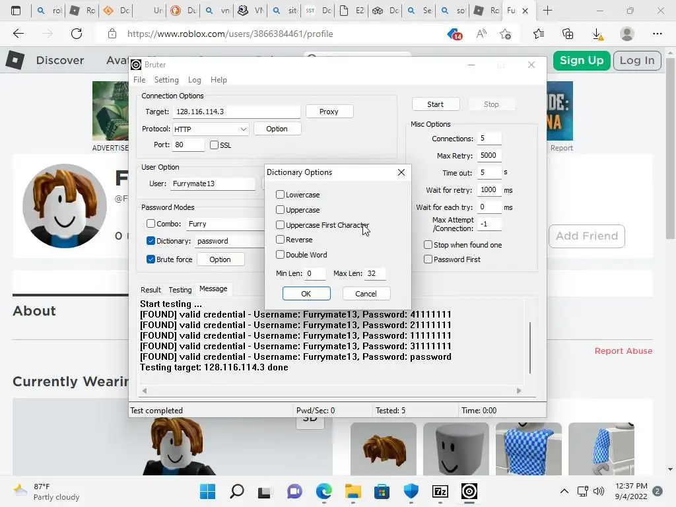Uncheck the Brute force mode
Image resolution: width=676 pixels, height=507 pixels.
[x=151, y=259]
